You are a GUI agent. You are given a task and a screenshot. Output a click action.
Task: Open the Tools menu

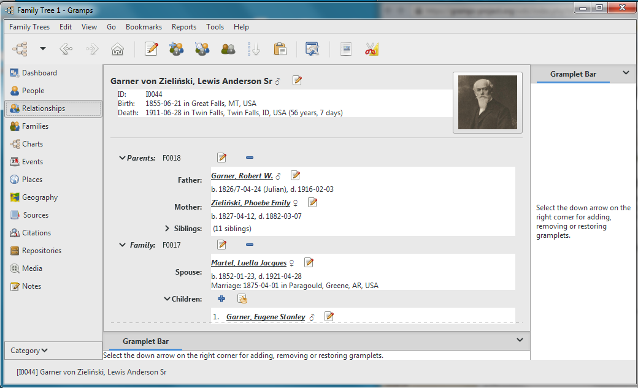click(x=215, y=27)
